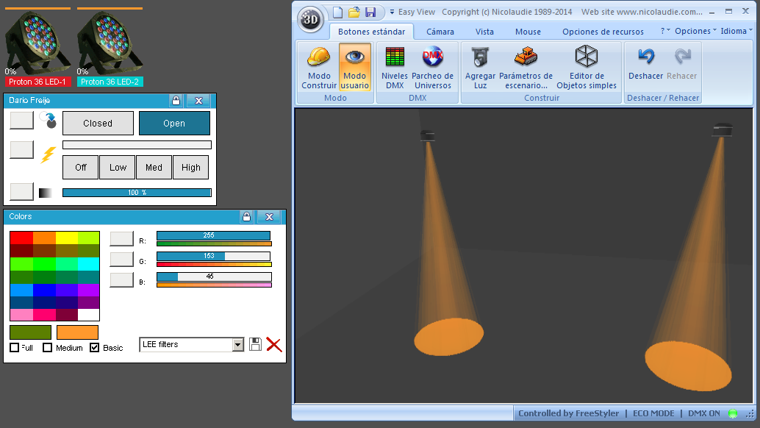Switch to Botones estándar tab
Screen dimensions: 760x428
tap(371, 32)
